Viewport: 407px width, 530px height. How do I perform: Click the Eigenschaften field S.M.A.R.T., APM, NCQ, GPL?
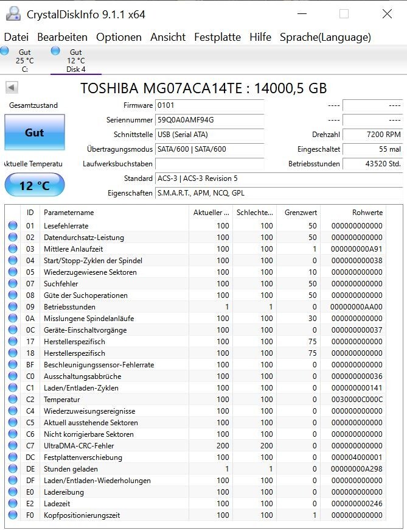[x=279, y=193]
